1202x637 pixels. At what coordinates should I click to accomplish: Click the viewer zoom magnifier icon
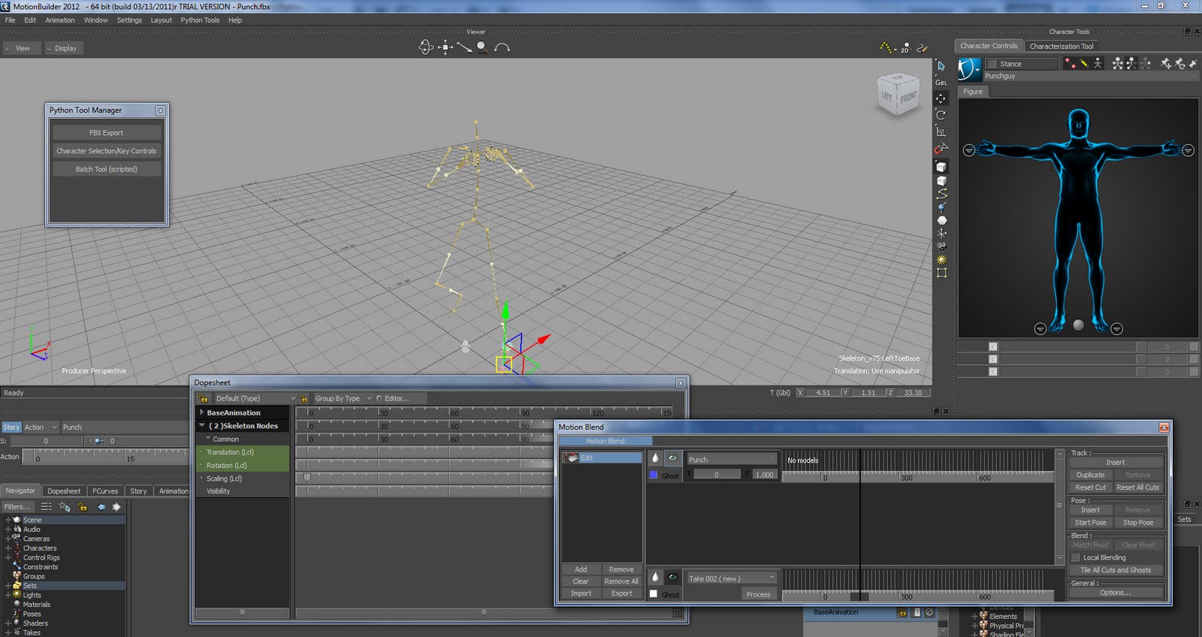pyautogui.click(x=482, y=47)
